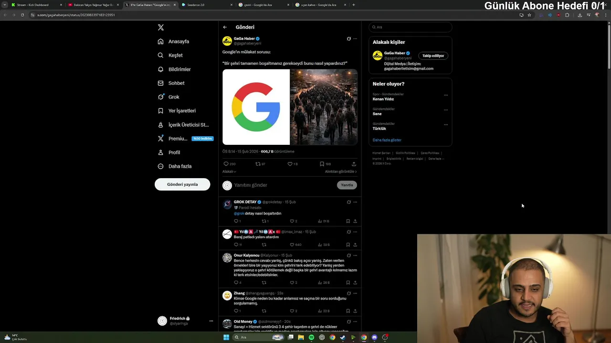The image size is (611, 343).
Task: Open Alıntıları görüntüle link
Action: tap(341, 171)
